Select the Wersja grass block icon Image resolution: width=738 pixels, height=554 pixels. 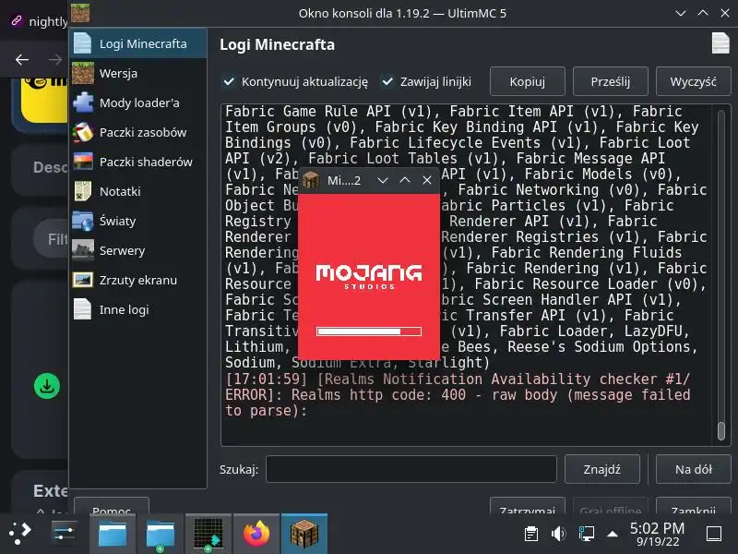(x=83, y=73)
